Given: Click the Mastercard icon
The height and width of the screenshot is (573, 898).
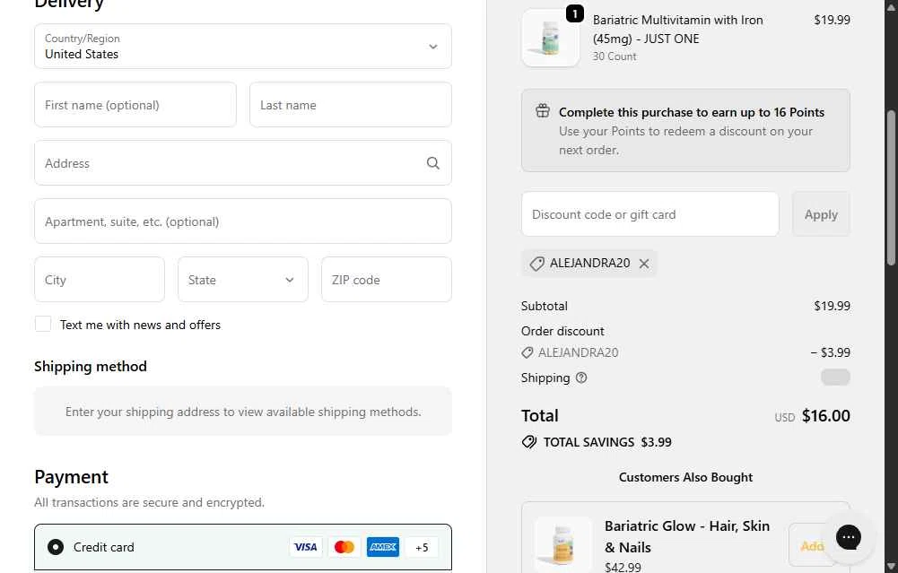Looking at the screenshot, I should tap(344, 547).
